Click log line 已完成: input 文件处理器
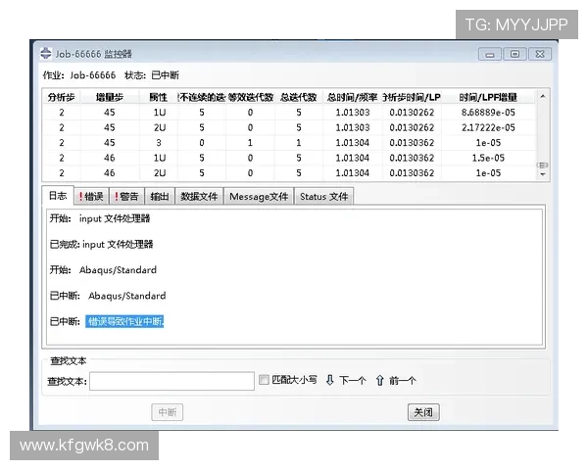The width and height of the screenshot is (588, 470). click(x=101, y=245)
